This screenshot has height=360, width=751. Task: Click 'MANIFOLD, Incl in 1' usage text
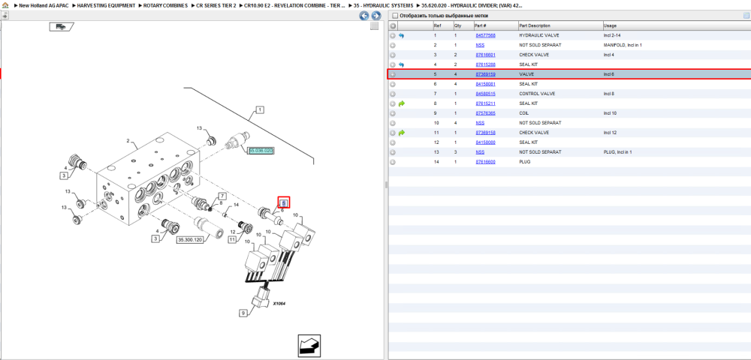[623, 45]
